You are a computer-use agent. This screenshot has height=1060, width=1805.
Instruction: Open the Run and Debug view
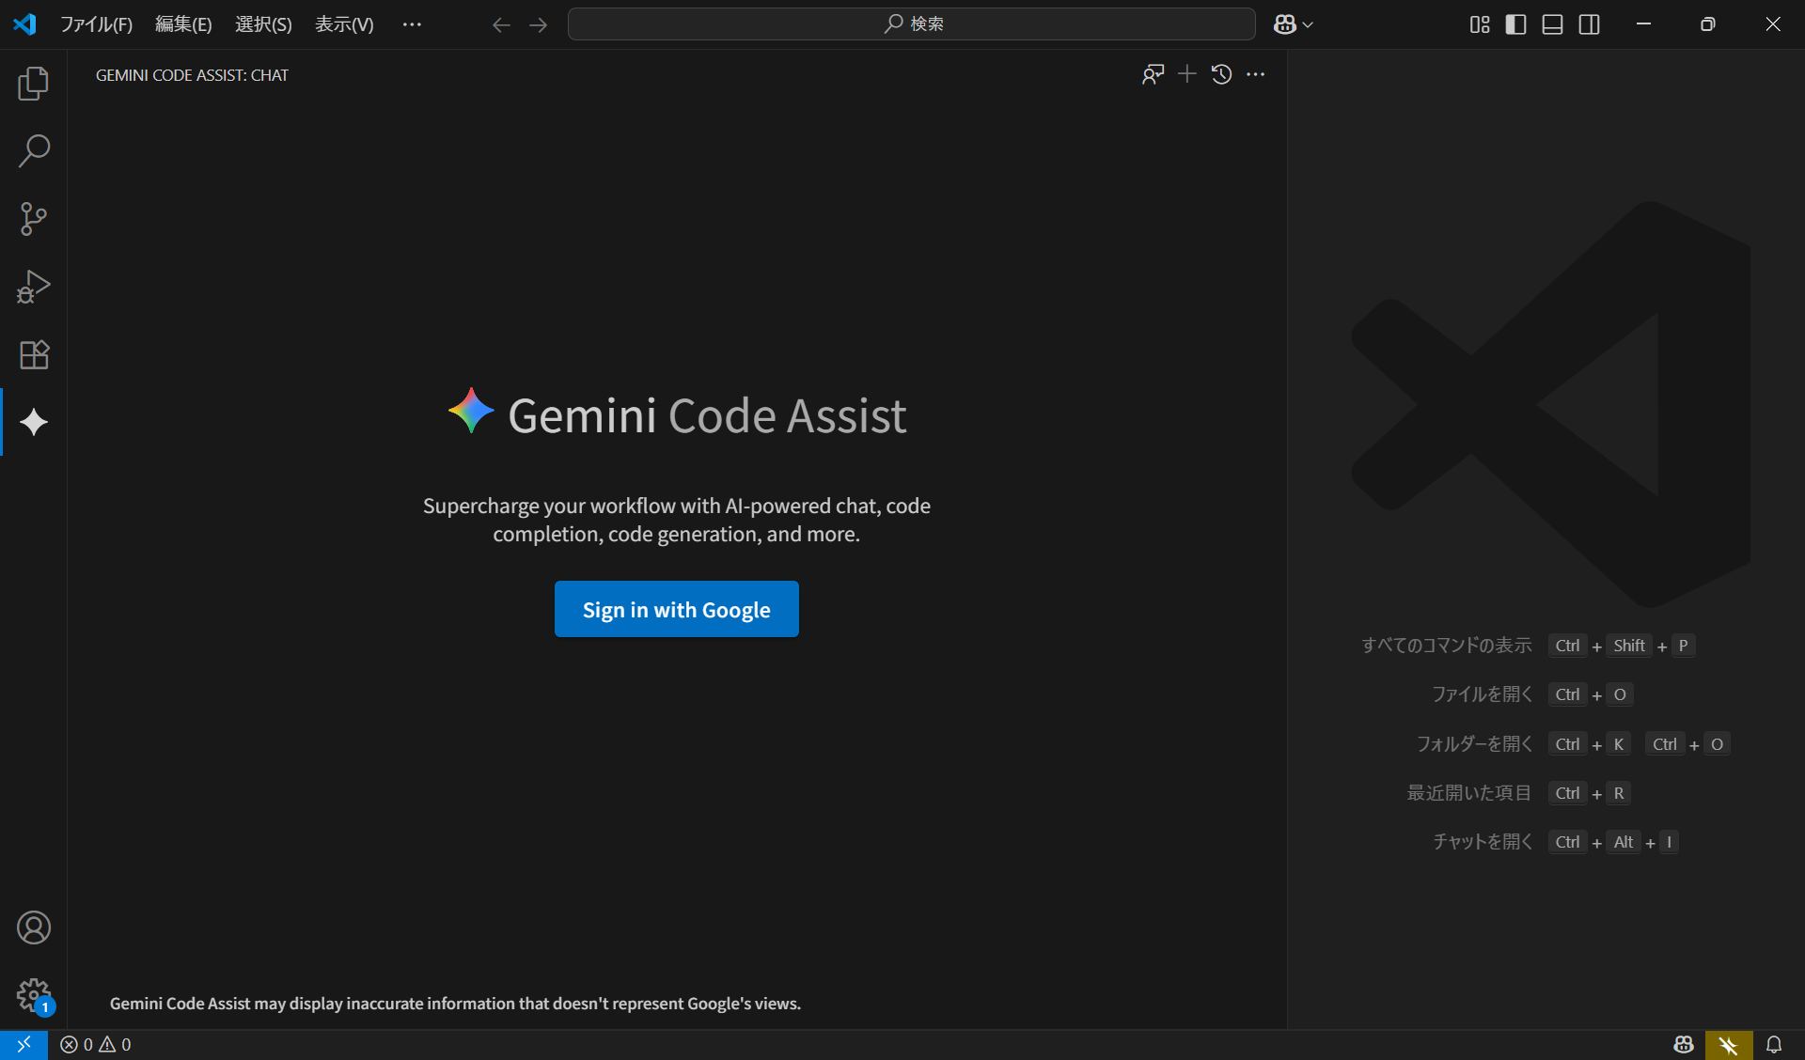click(34, 287)
